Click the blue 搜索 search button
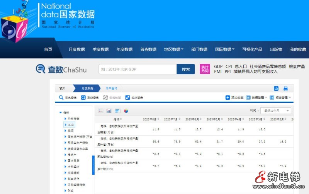 coord(186,69)
